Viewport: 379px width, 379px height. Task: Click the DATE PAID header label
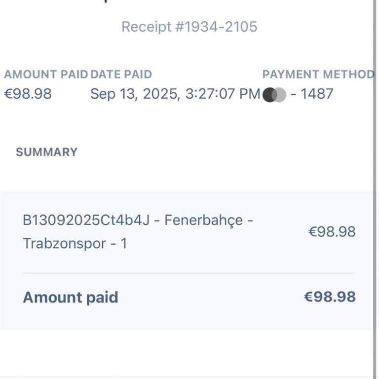click(x=121, y=75)
